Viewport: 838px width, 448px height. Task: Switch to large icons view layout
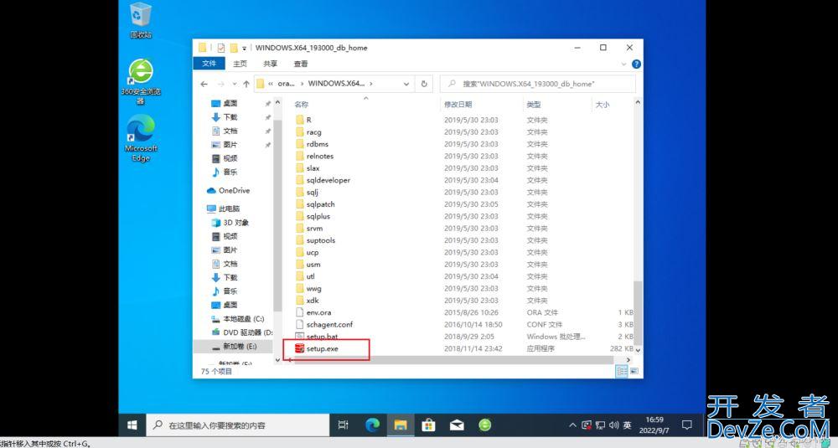634,371
